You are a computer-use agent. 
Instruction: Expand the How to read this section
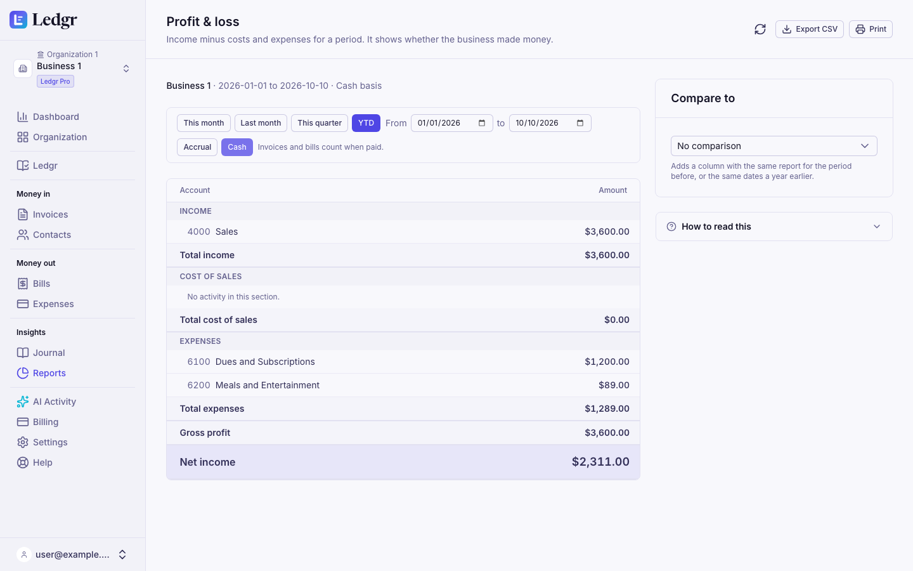[x=774, y=226]
